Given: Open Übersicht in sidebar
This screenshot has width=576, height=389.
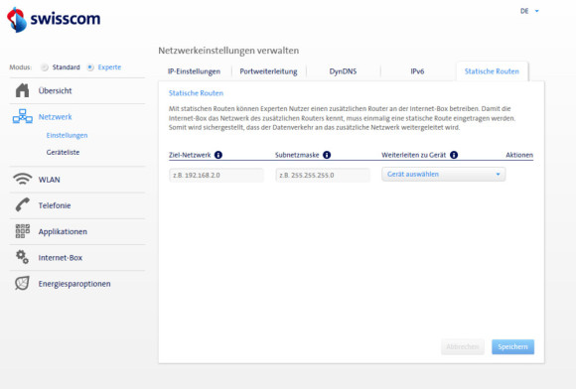Looking at the screenshot, I should (55, 90).
